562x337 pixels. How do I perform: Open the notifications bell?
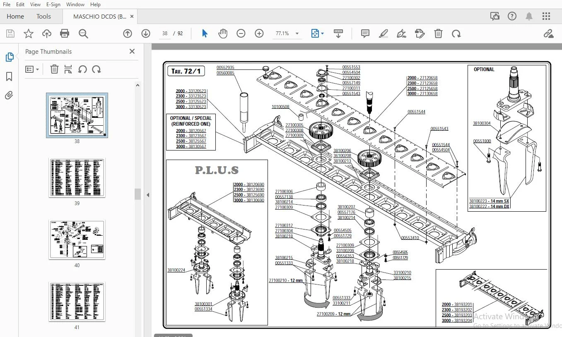click(529, 17)
